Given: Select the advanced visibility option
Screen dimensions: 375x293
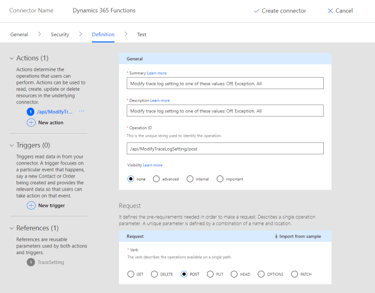Looking at the screenshot, I should [156, 179].
